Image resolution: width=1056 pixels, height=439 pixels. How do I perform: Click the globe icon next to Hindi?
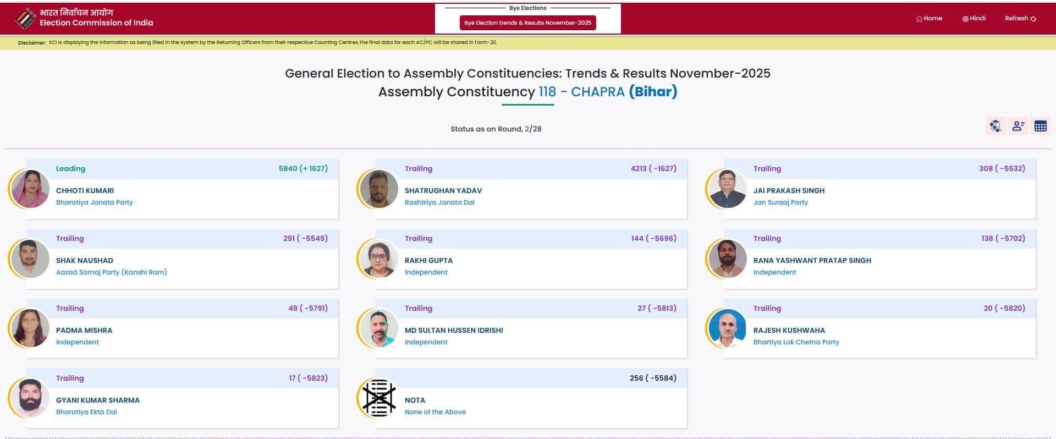[x=964, y=18]
